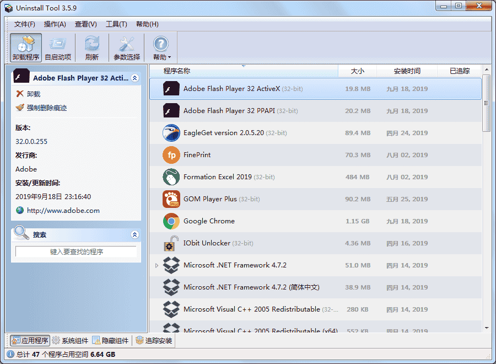Click the Visual C++ 2005 Redistributable (32-bit) icon
This screenshot has height=364, width=496.
click(171, 309)
